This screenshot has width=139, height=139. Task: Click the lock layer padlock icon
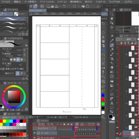(x=132, y=43)
